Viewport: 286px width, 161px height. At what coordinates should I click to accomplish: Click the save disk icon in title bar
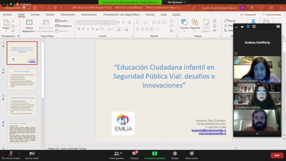pyautogui.click(x=35, y=8)
